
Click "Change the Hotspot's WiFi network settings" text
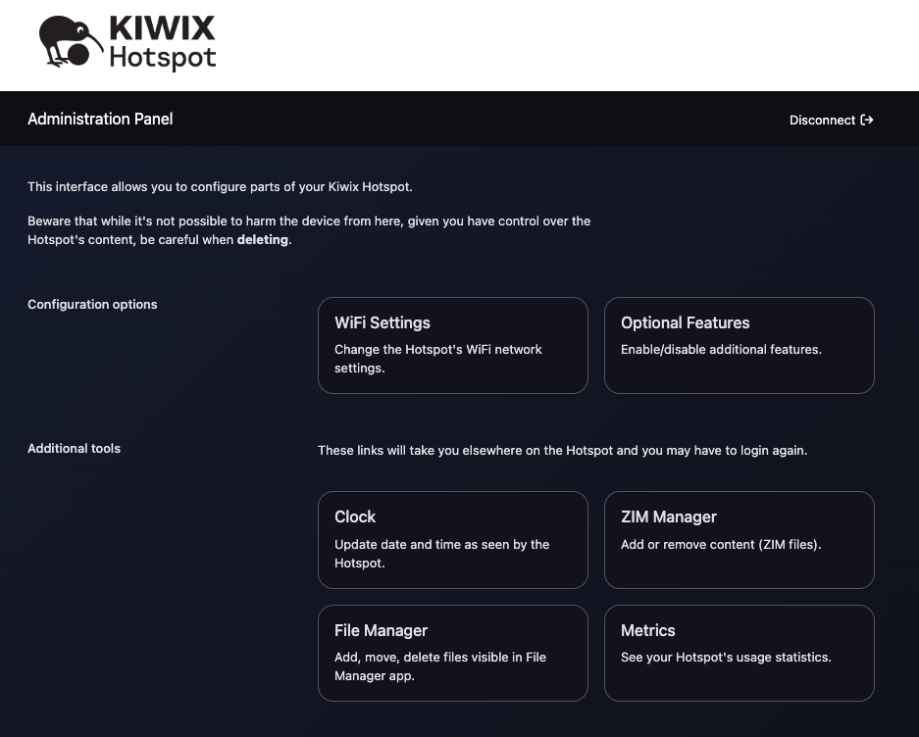pos(437,359)
